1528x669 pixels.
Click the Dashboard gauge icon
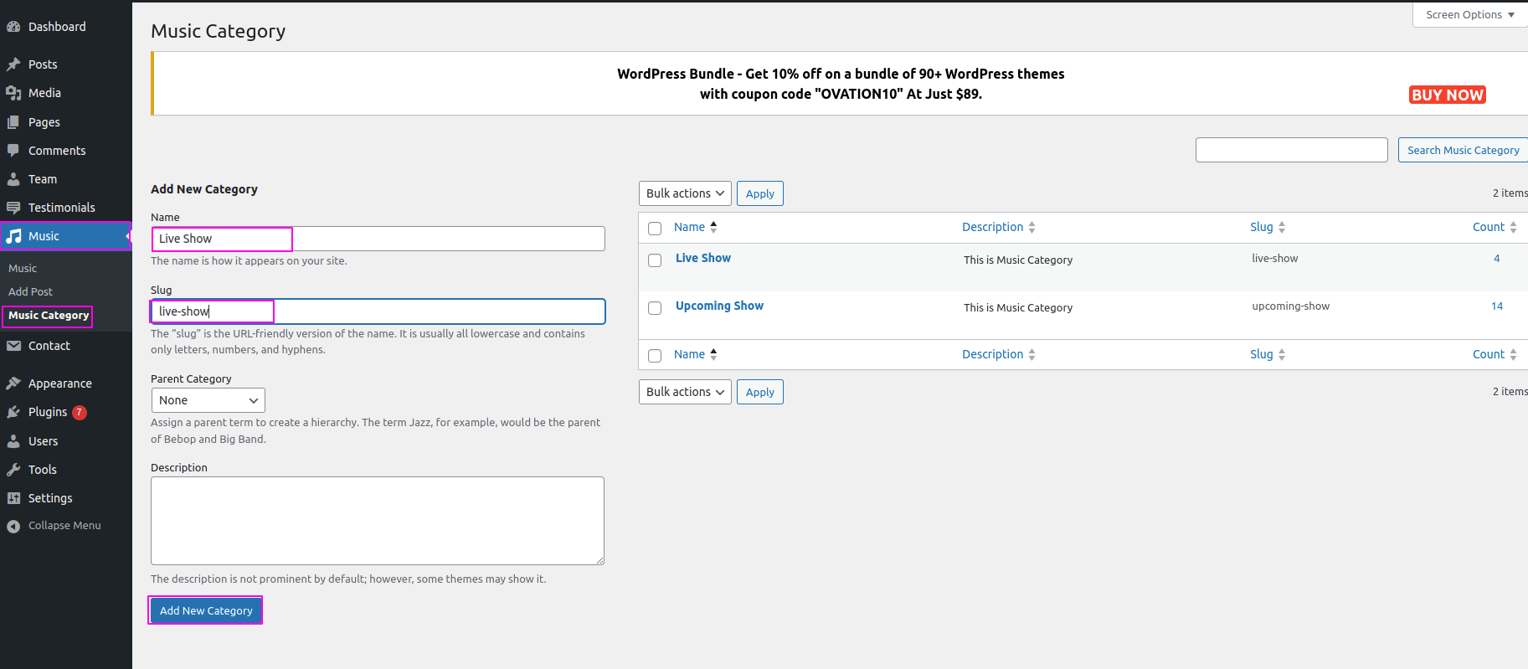[x=13, y=27]
